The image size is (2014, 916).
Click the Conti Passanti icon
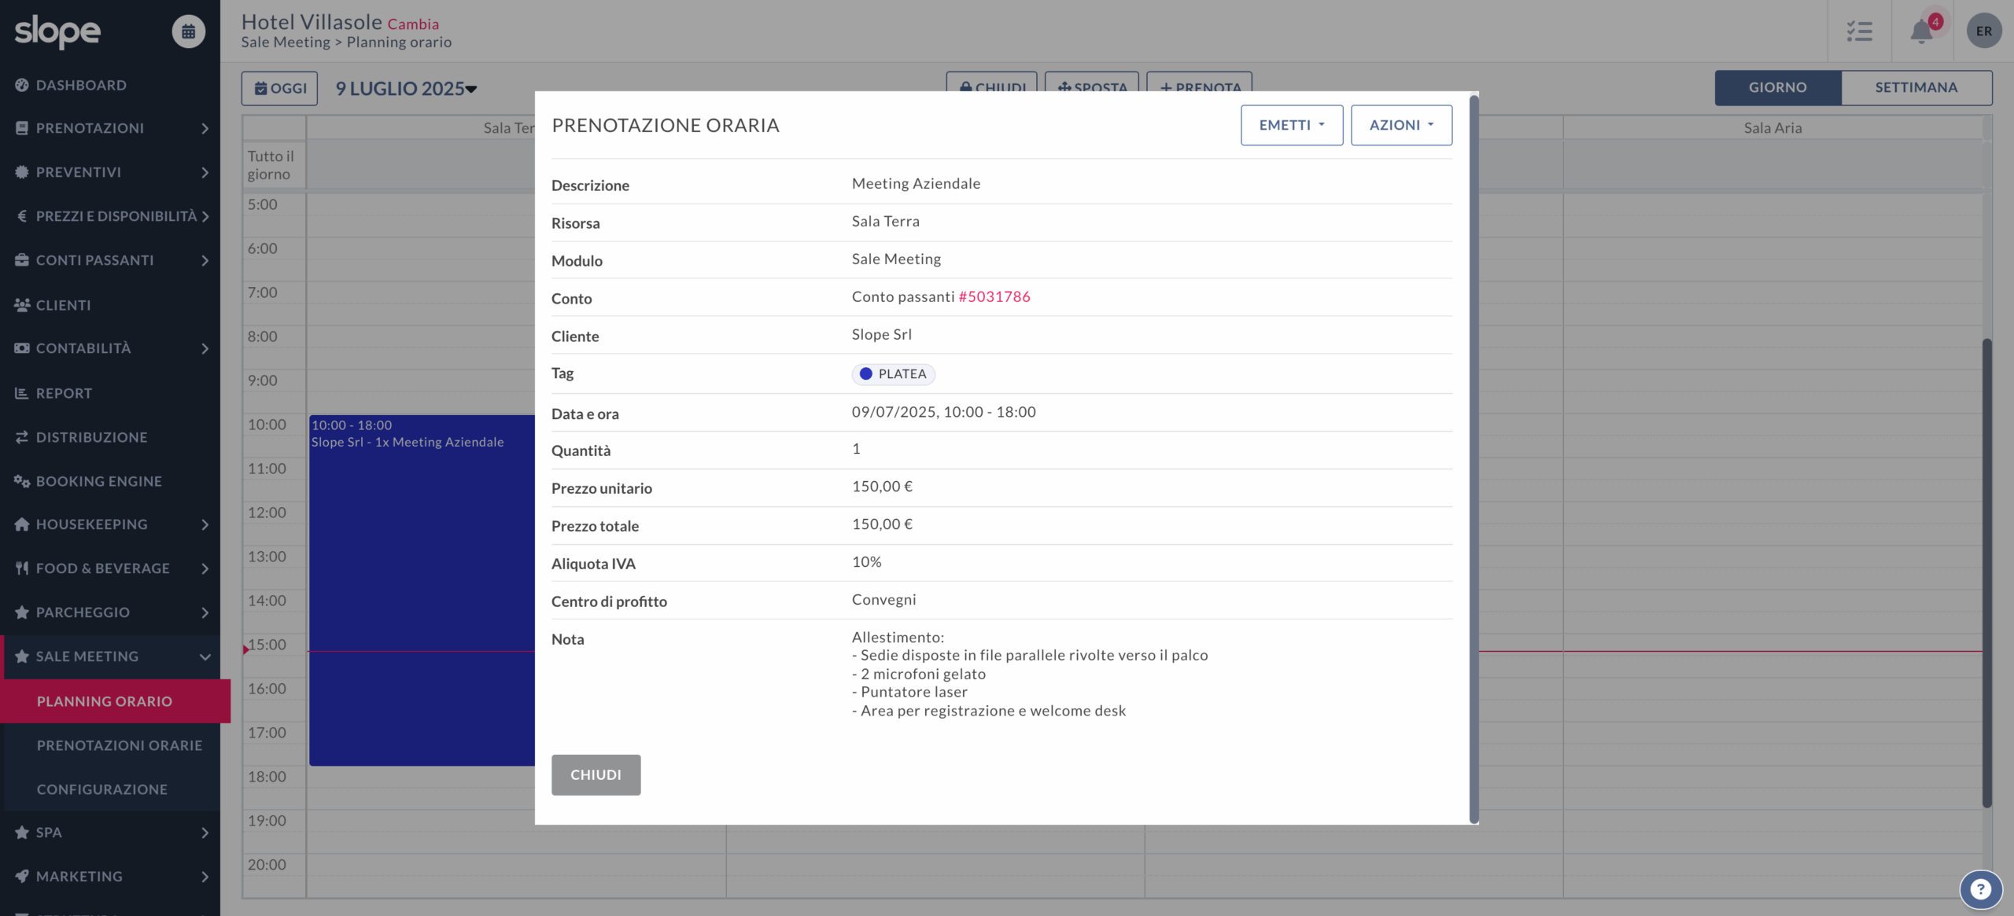point(22,260)
